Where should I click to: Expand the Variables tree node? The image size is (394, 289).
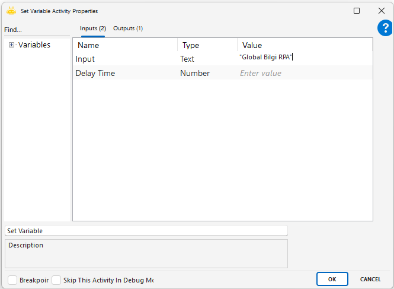click(12, 45)
